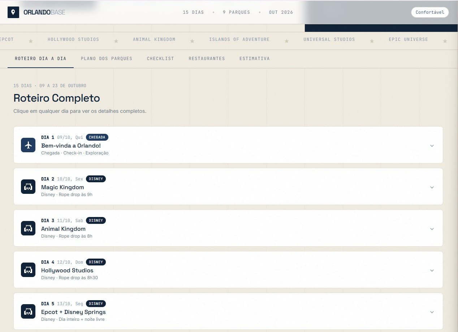Select Hollywood Studios in the parks strip
Image resolution: width=458 pixels, height=332 pixels.
point(73,39)
